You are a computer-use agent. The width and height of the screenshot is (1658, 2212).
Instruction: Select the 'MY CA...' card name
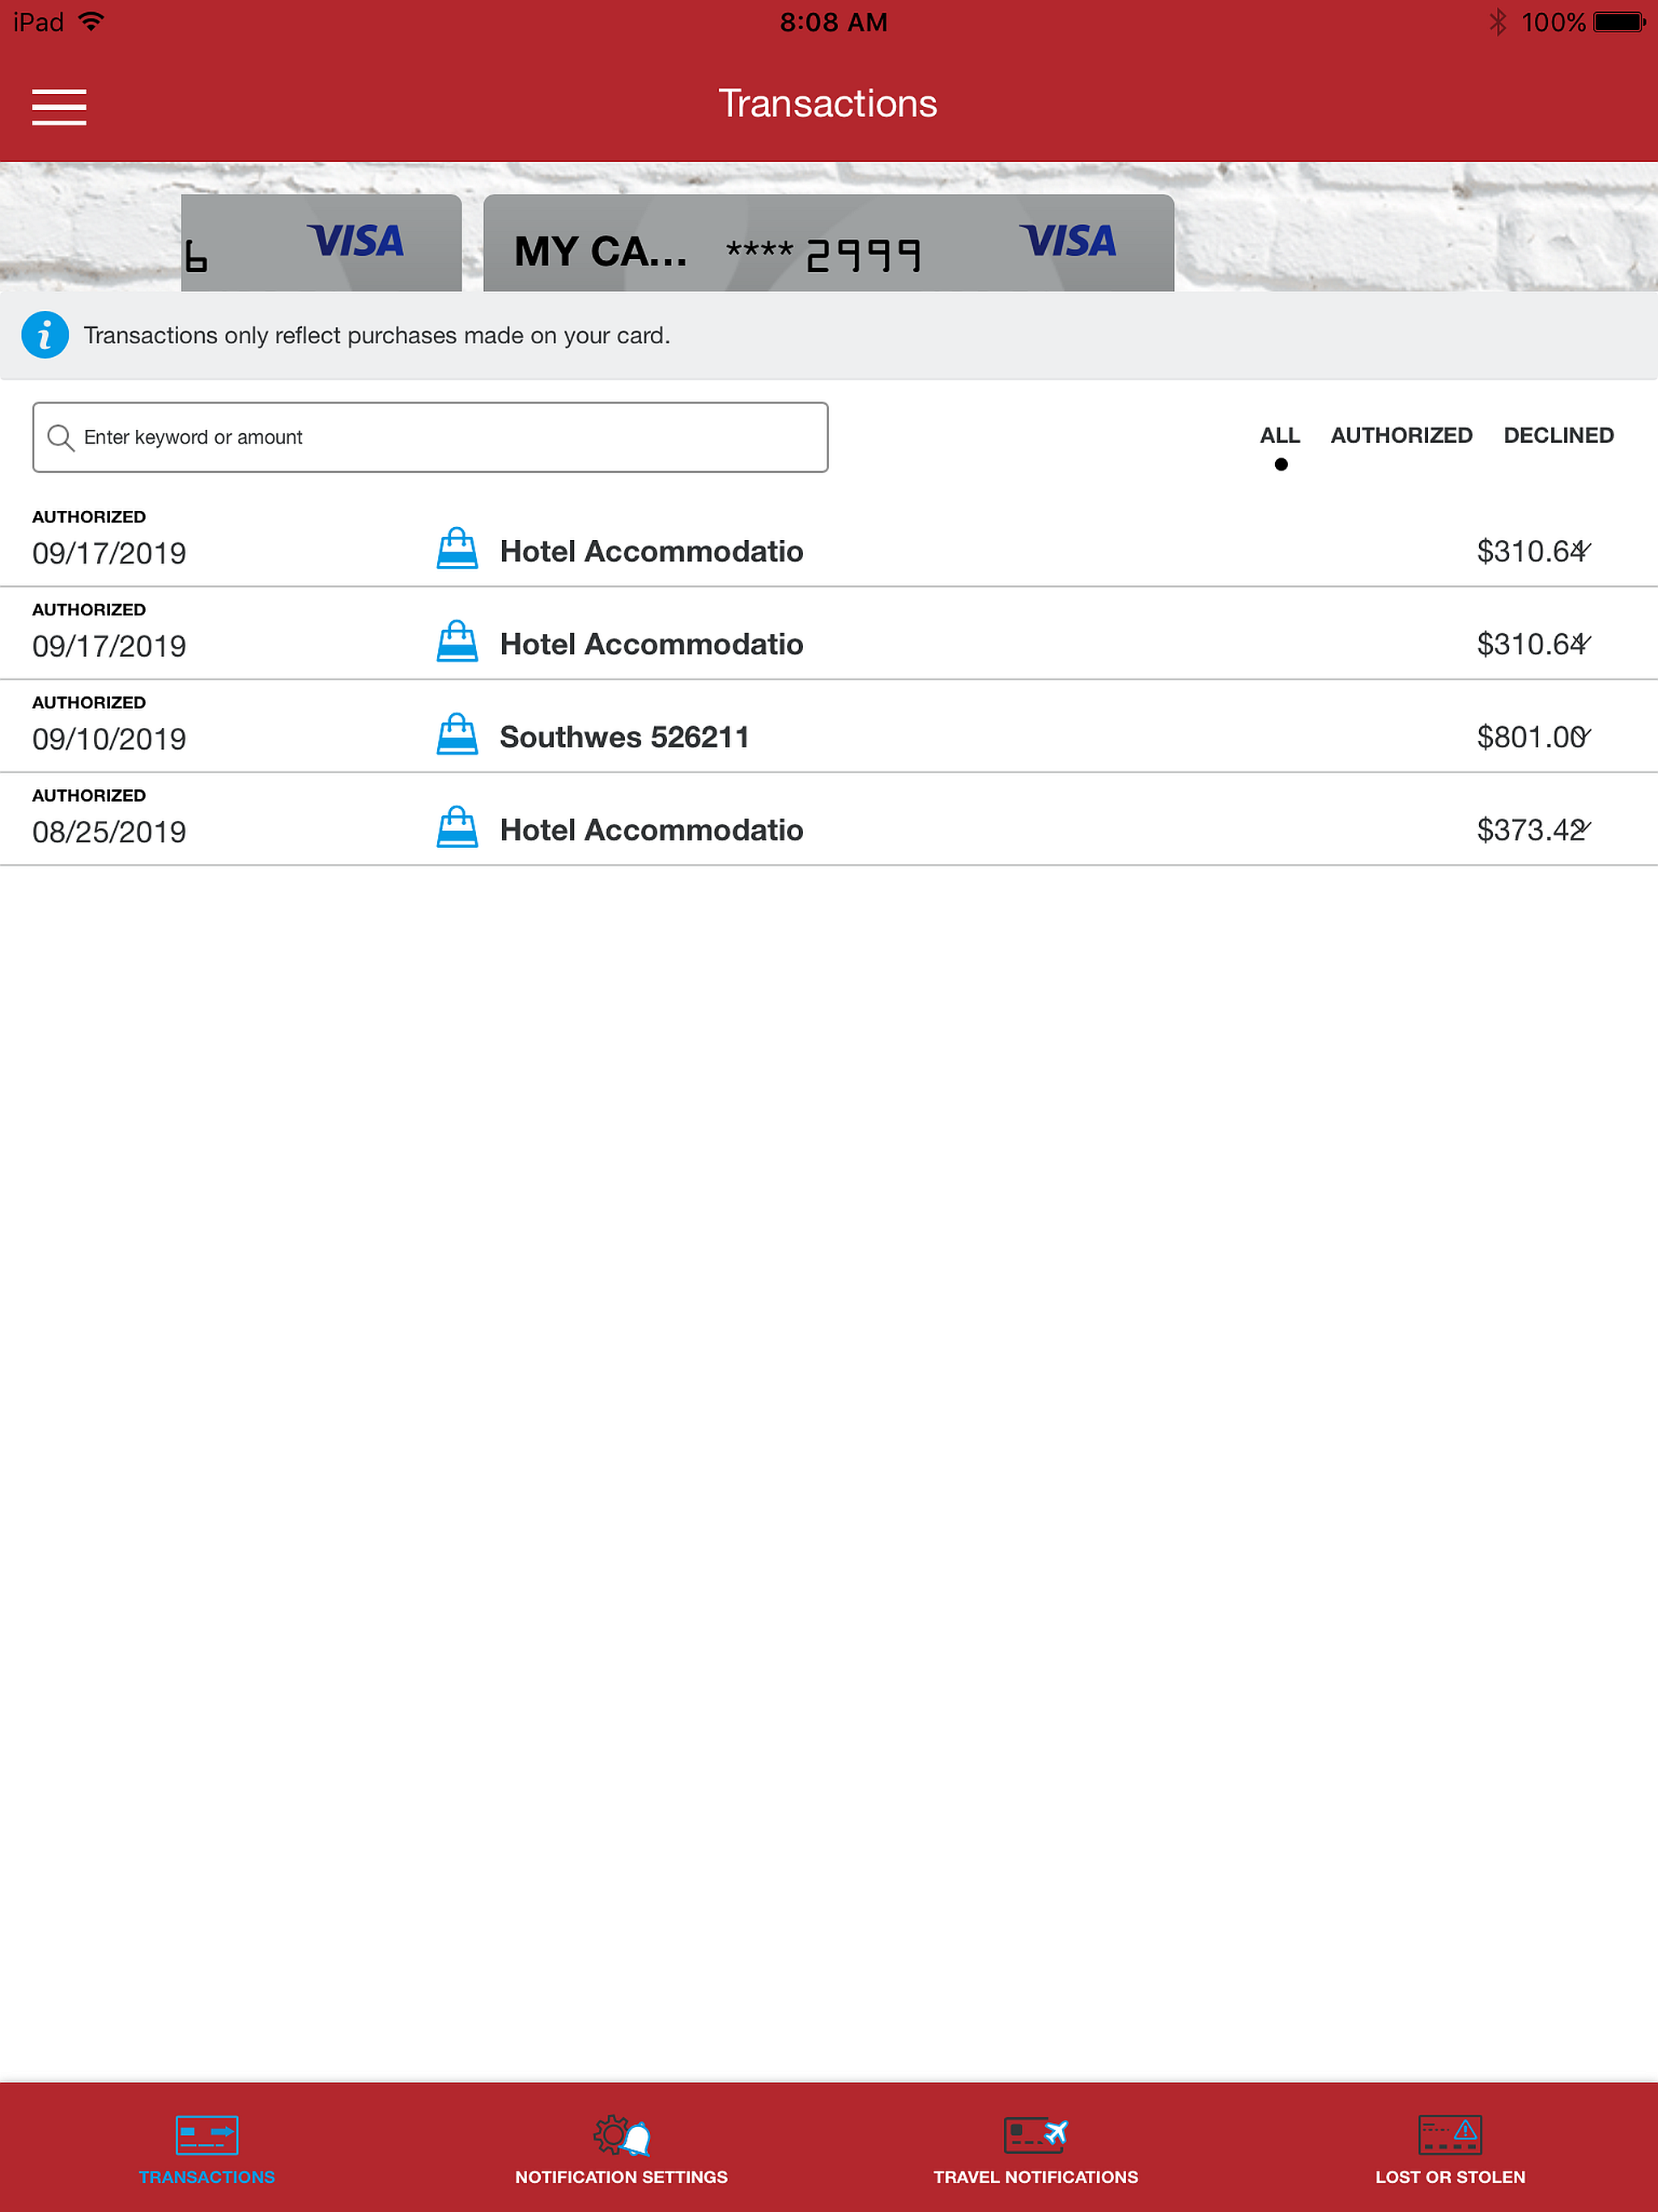tap(601, 251)
